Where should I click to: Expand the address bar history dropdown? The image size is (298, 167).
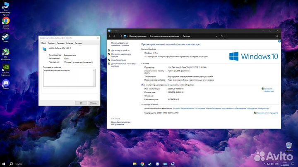pos(216,36)
